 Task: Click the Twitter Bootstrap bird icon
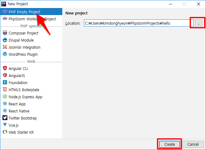[5, 118]
